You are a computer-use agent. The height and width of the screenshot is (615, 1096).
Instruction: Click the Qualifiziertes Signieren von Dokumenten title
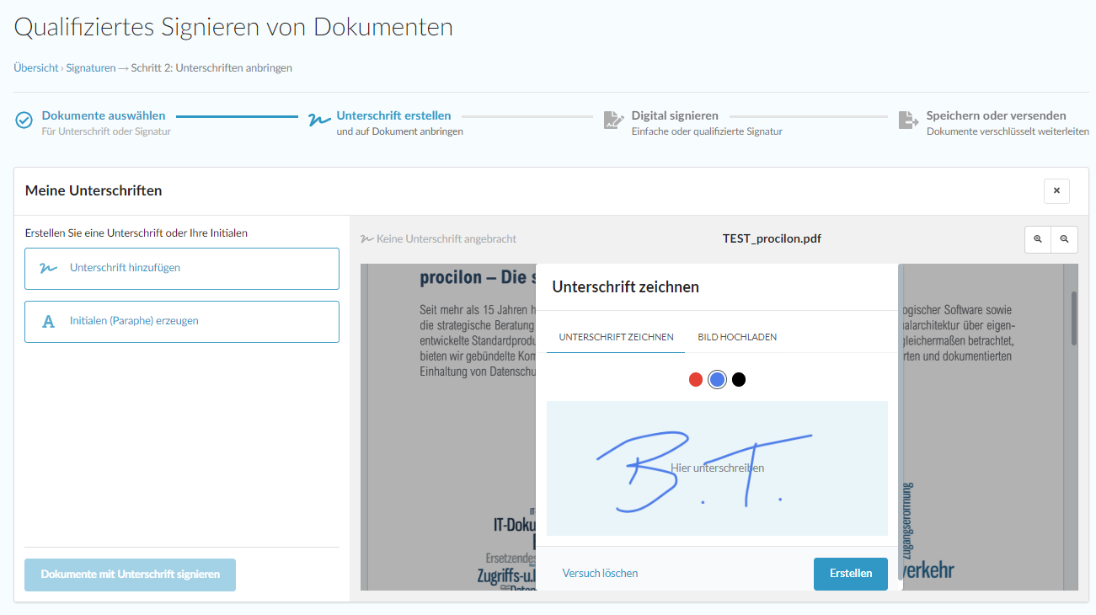tap(233, 27)
